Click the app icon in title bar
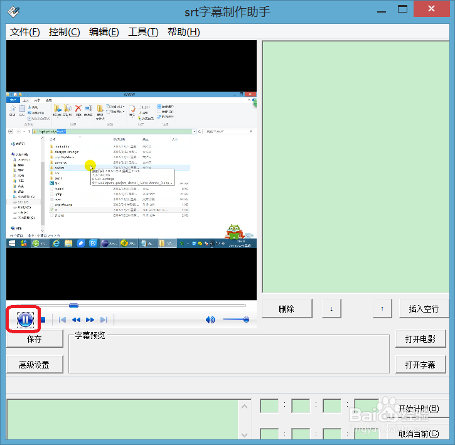 [x=13, y=11]
